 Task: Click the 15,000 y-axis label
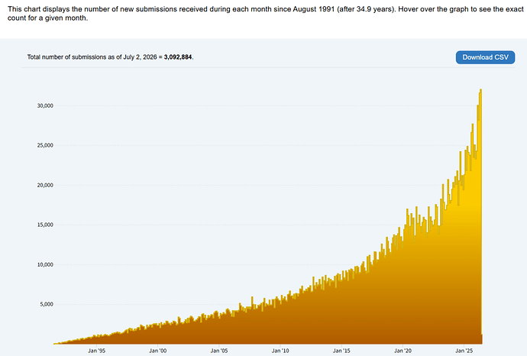45,225
